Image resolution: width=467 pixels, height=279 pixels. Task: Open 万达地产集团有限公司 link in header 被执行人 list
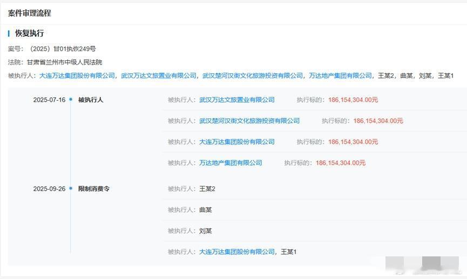(341, 76)
